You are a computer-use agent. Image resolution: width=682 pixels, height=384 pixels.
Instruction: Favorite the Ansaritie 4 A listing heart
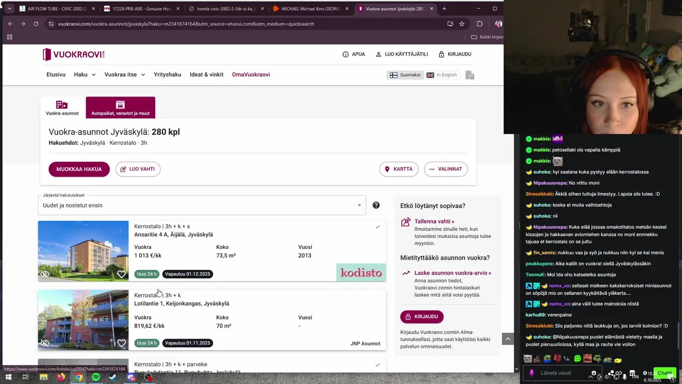coord(121,274)
